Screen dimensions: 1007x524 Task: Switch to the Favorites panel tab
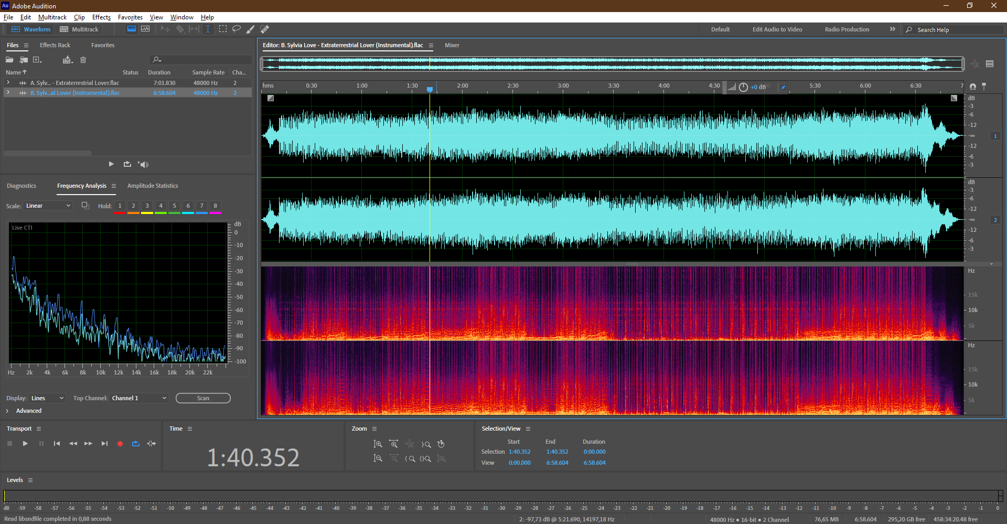(x=103, y=45)
